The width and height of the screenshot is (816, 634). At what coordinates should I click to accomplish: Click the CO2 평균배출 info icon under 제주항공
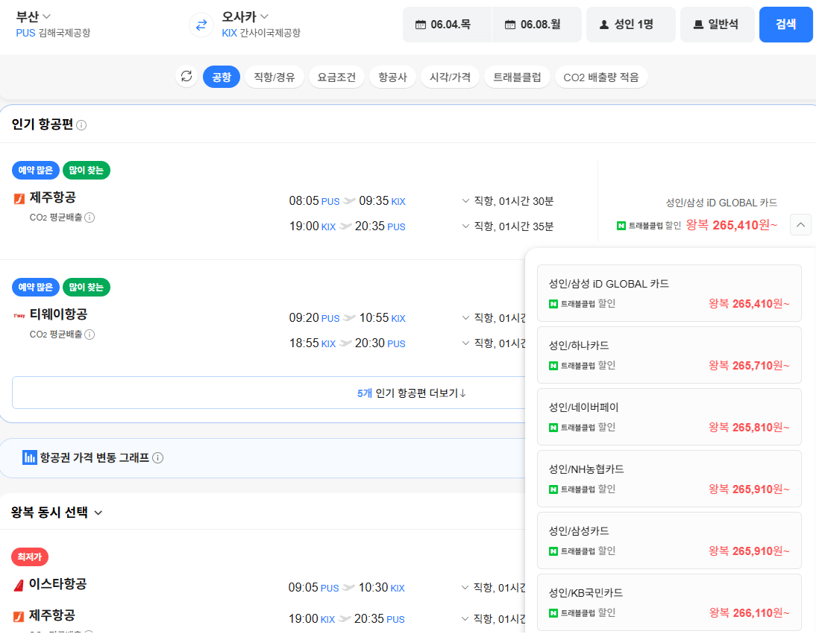[90, 218]
